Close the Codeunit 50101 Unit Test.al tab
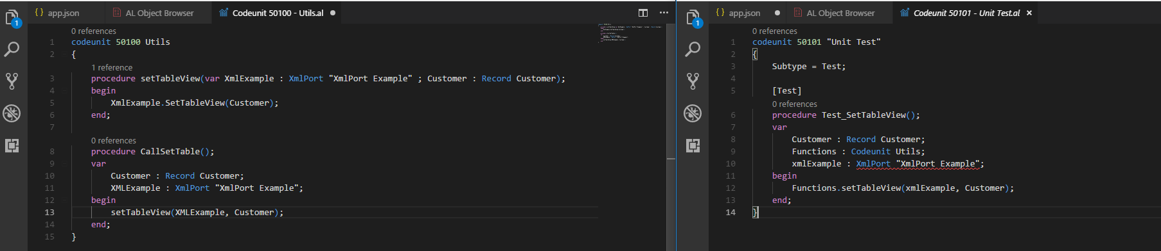 [x=1029, y=13]
